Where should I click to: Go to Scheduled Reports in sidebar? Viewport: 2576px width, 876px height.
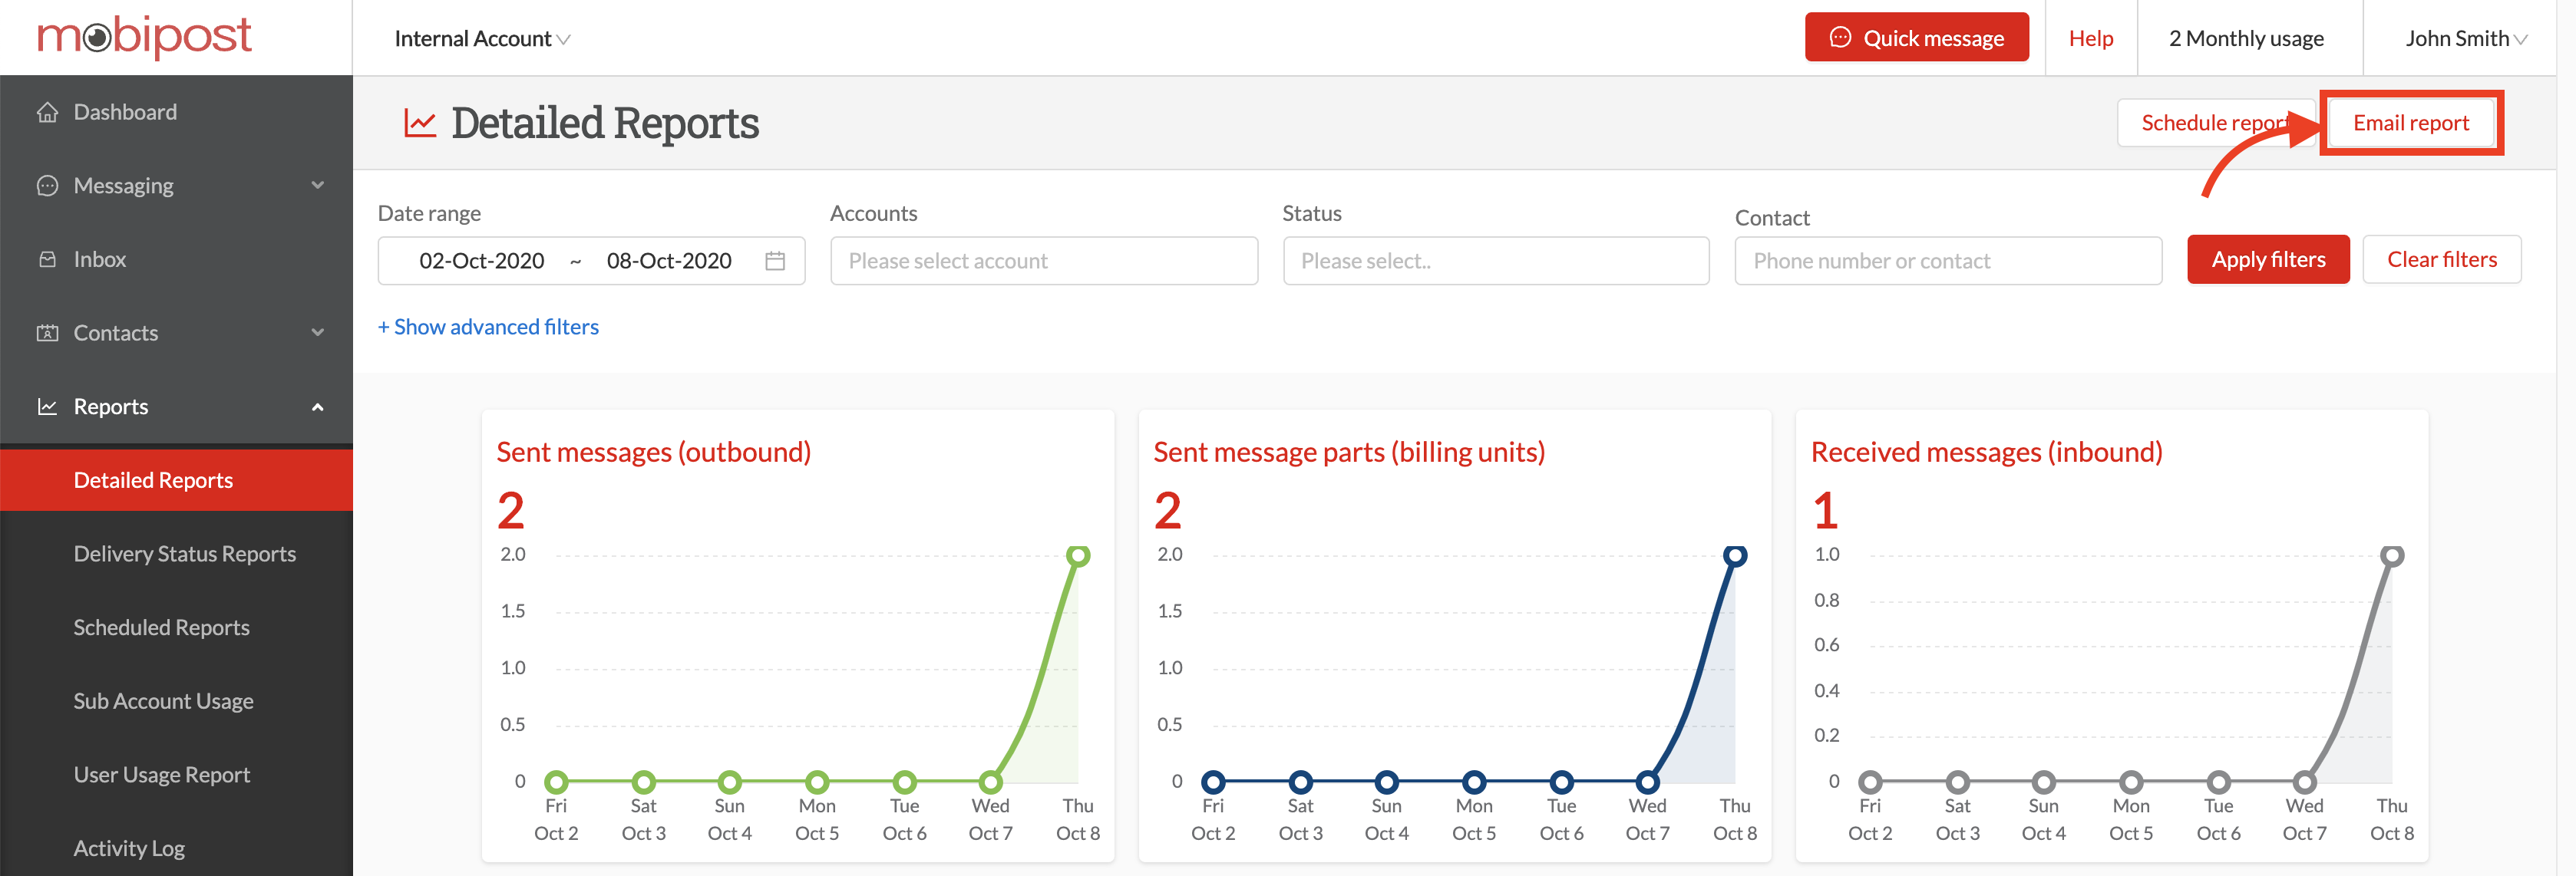(161, 627)
